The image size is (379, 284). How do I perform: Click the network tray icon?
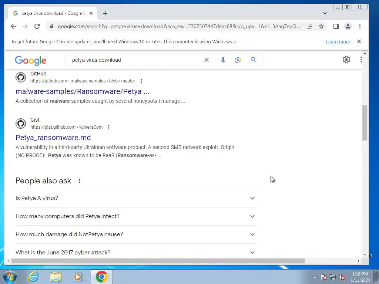(x=333, y=277)
